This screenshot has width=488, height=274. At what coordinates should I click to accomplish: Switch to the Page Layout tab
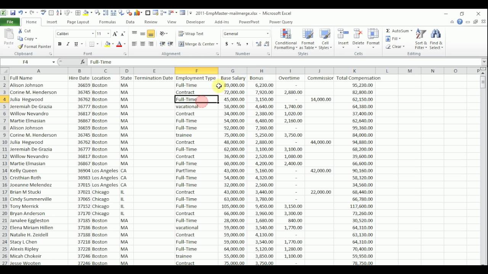click(x=78, y=22)
